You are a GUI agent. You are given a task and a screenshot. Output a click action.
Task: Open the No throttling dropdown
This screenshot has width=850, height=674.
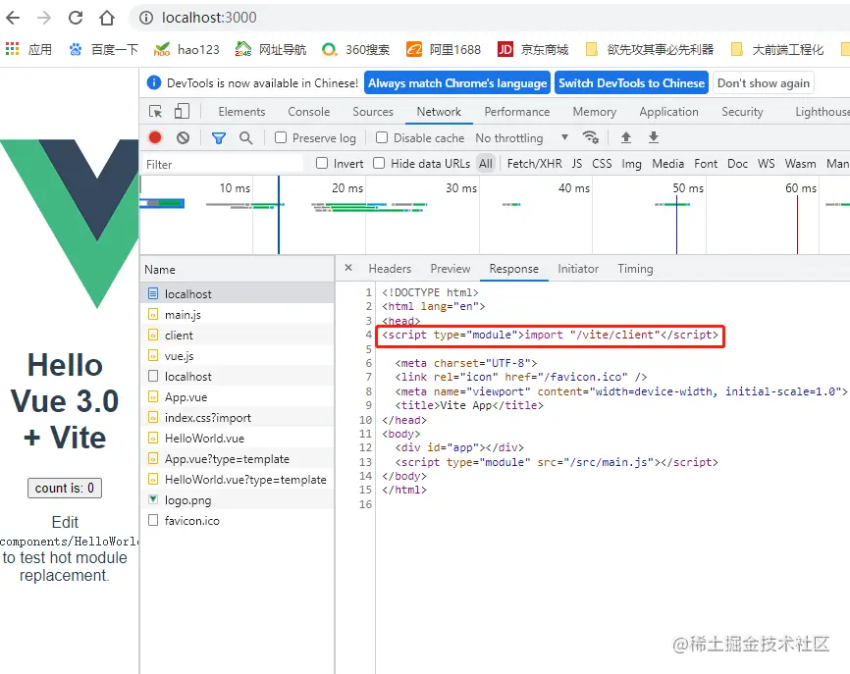522,138
